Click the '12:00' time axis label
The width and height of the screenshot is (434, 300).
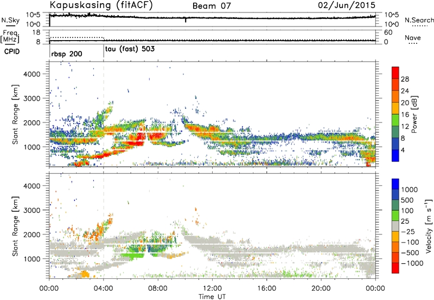pos(212,289)
